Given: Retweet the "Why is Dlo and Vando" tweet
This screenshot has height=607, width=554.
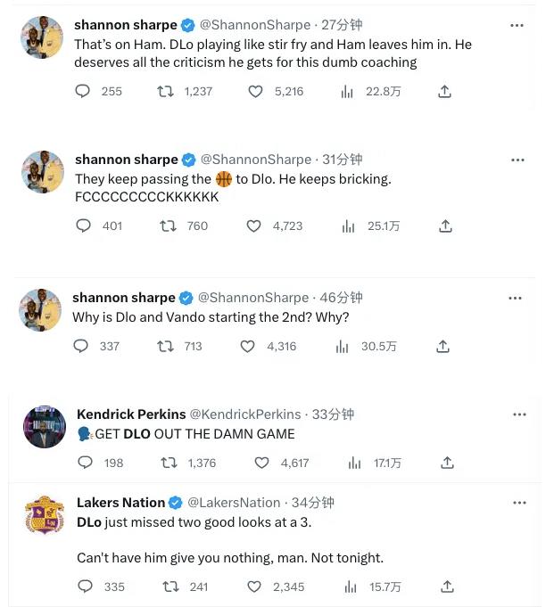Looking at the screenshot, I should (165, 346).
